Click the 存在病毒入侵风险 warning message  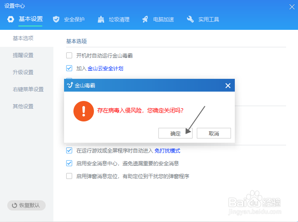click(x=140, y=110)
